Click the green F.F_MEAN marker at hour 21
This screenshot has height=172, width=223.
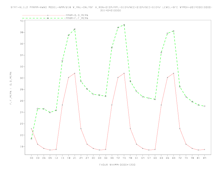tap(75, 29)
